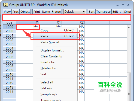Select the 1999 row header
Image resolution: width=134 pixels, height=101 pixels.
tap(9, 27)
